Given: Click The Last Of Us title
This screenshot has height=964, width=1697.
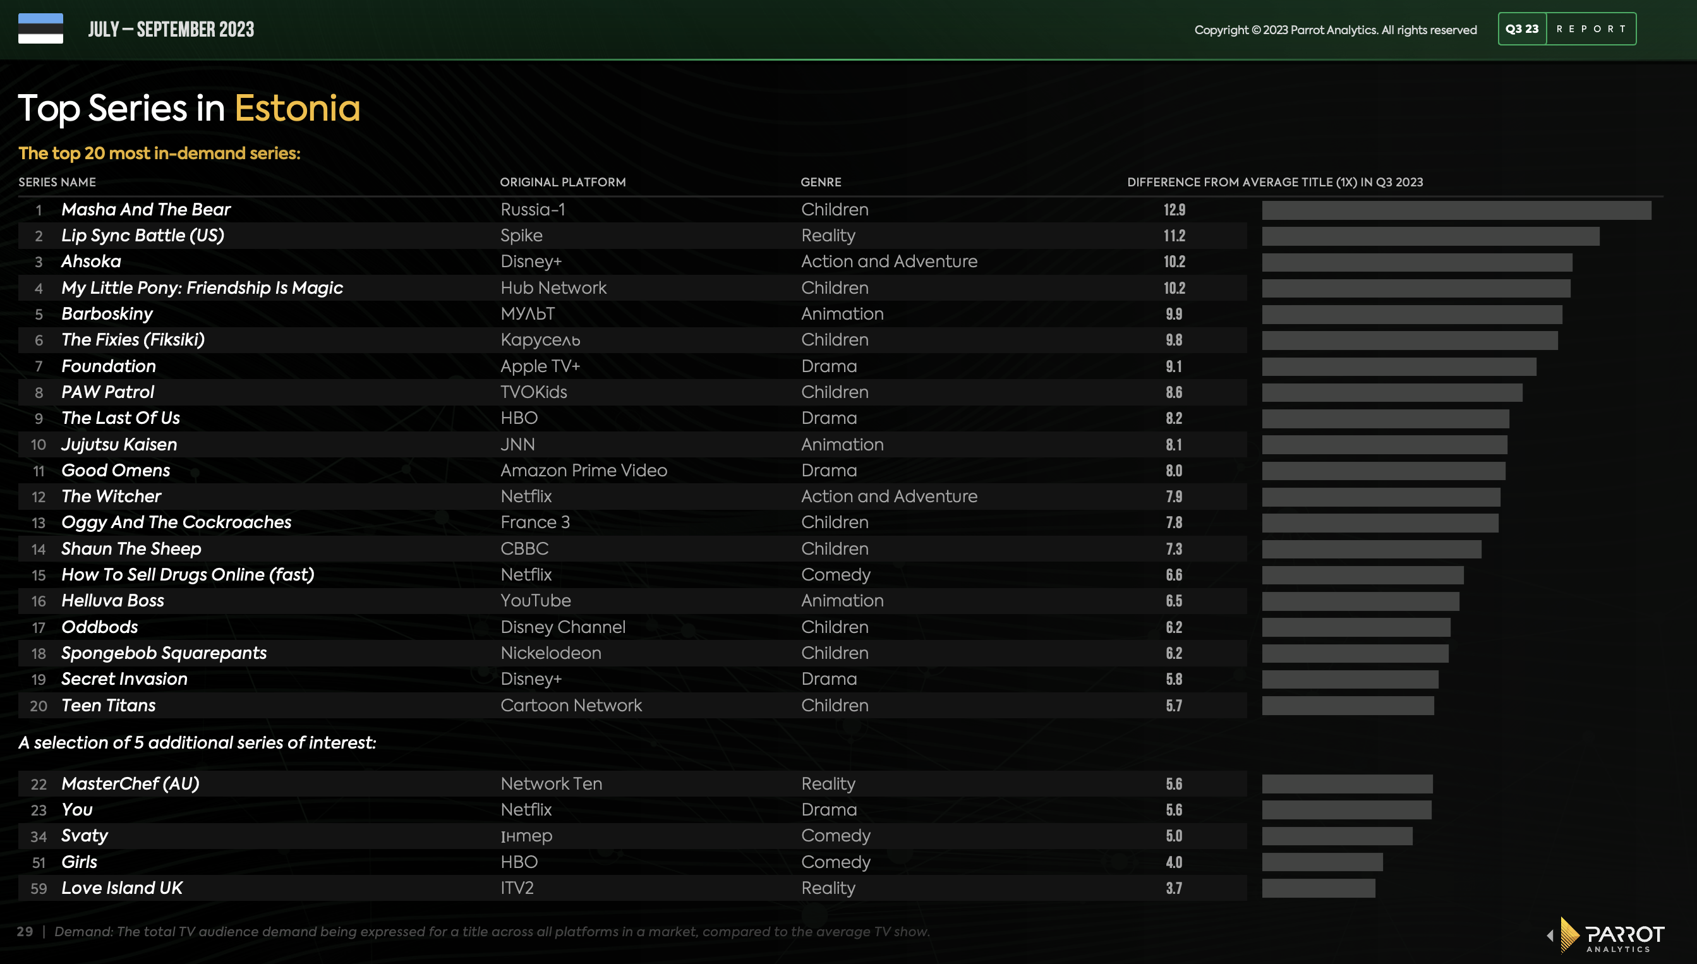Looking at the screenshot, I should (121, 418).
